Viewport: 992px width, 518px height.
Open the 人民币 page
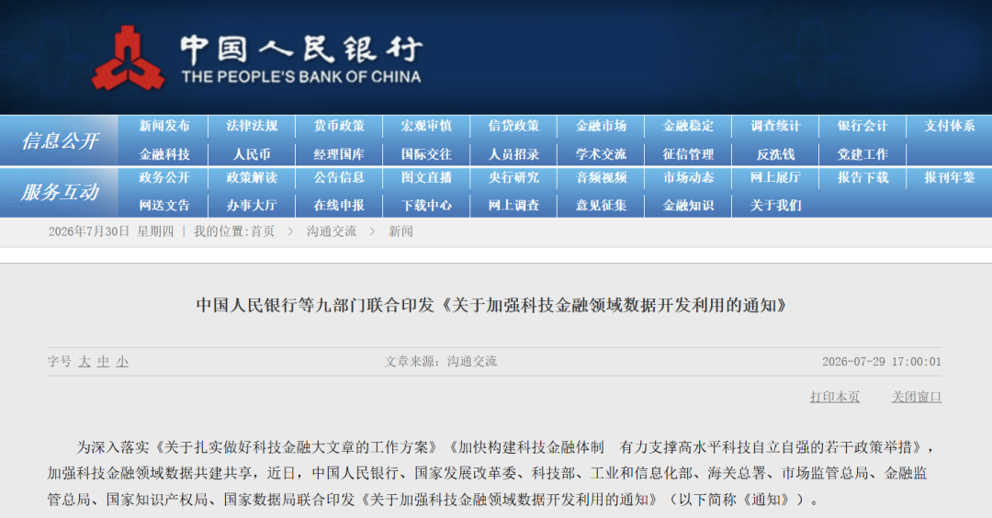(252, 154)
